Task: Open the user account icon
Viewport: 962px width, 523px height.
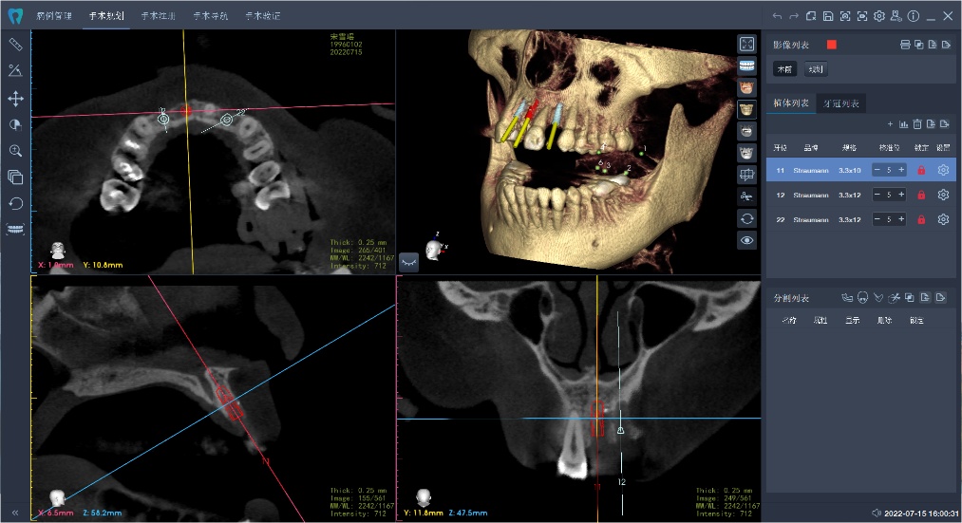Action: 896,16
